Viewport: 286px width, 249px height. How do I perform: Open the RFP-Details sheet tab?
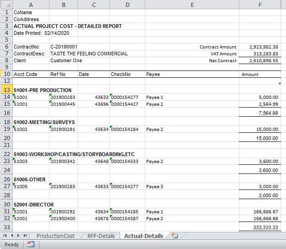[x=100, y=236]
